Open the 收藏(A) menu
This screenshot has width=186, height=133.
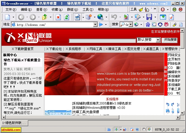(57, 10)
